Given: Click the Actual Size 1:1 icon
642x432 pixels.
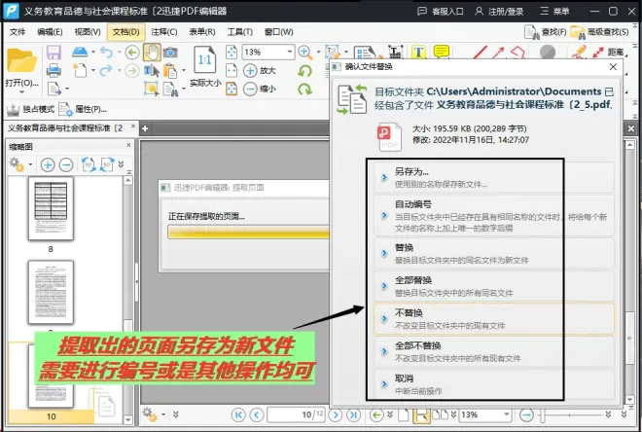Looking at the screenshot, I should 204,60.
